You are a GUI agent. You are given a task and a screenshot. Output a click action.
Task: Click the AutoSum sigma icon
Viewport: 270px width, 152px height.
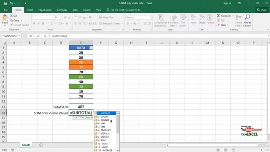[x=219, y=16]
